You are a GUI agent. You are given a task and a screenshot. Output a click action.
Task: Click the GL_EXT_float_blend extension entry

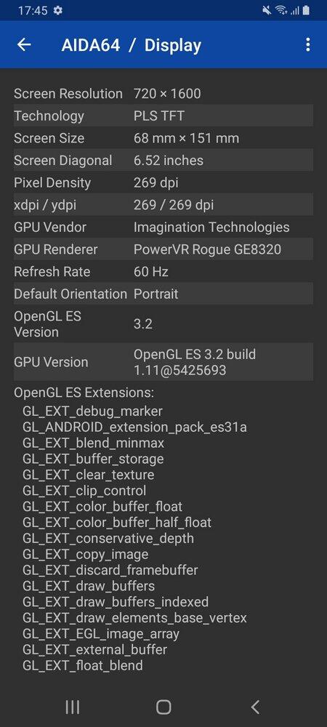point(82,666)
